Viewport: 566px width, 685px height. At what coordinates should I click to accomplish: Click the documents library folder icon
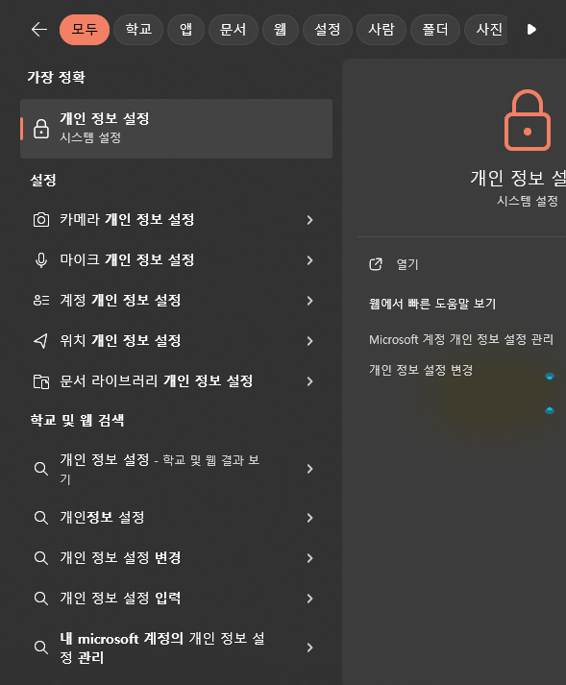coord(41,381)
